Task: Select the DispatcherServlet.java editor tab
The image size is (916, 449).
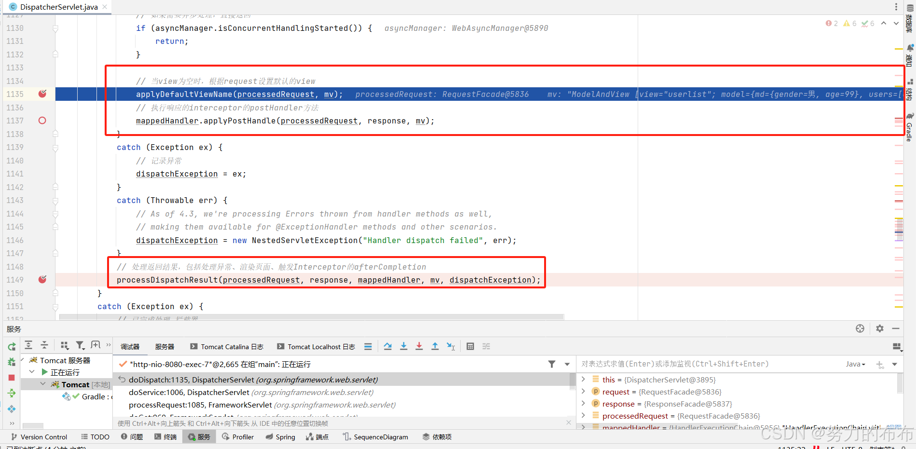Action: 58,7
